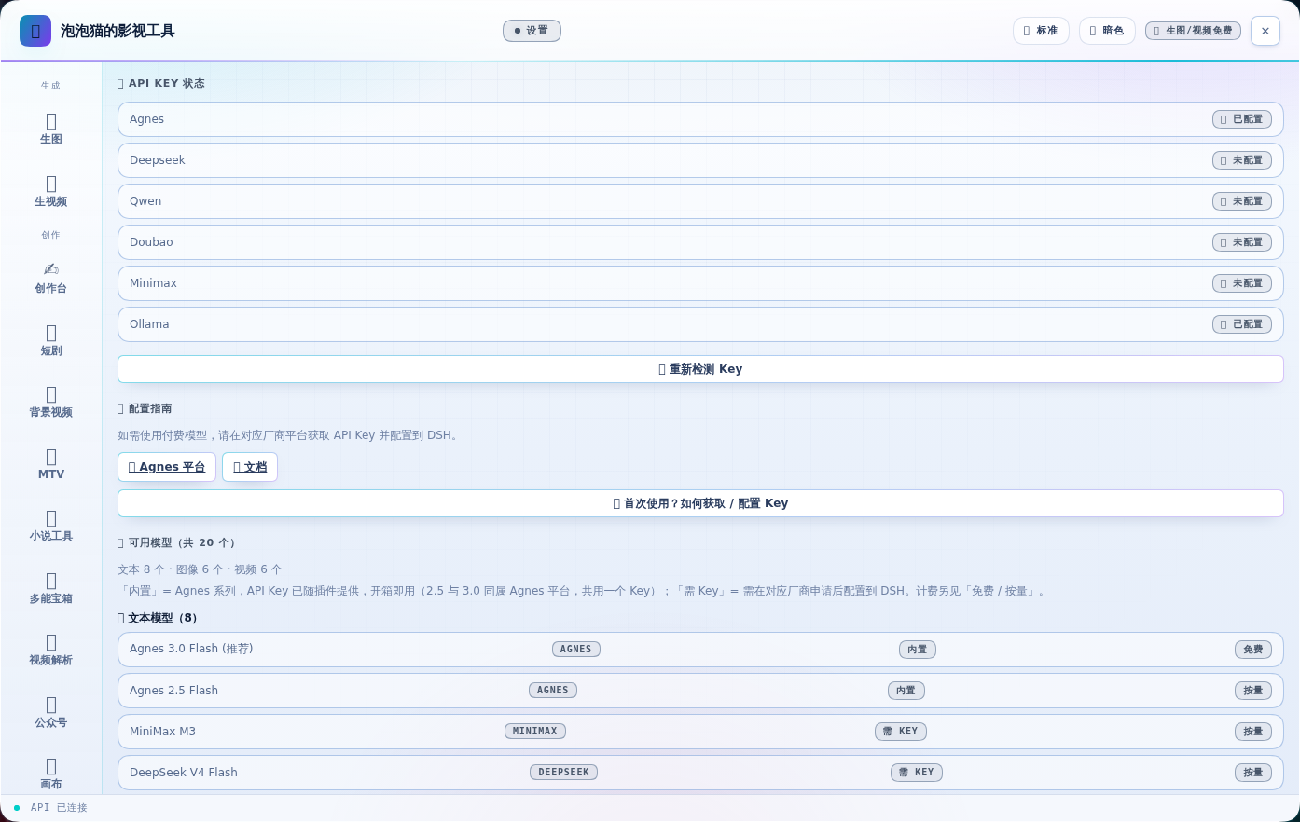Click the 文本模型（8）heading

[x=159, y=618]
